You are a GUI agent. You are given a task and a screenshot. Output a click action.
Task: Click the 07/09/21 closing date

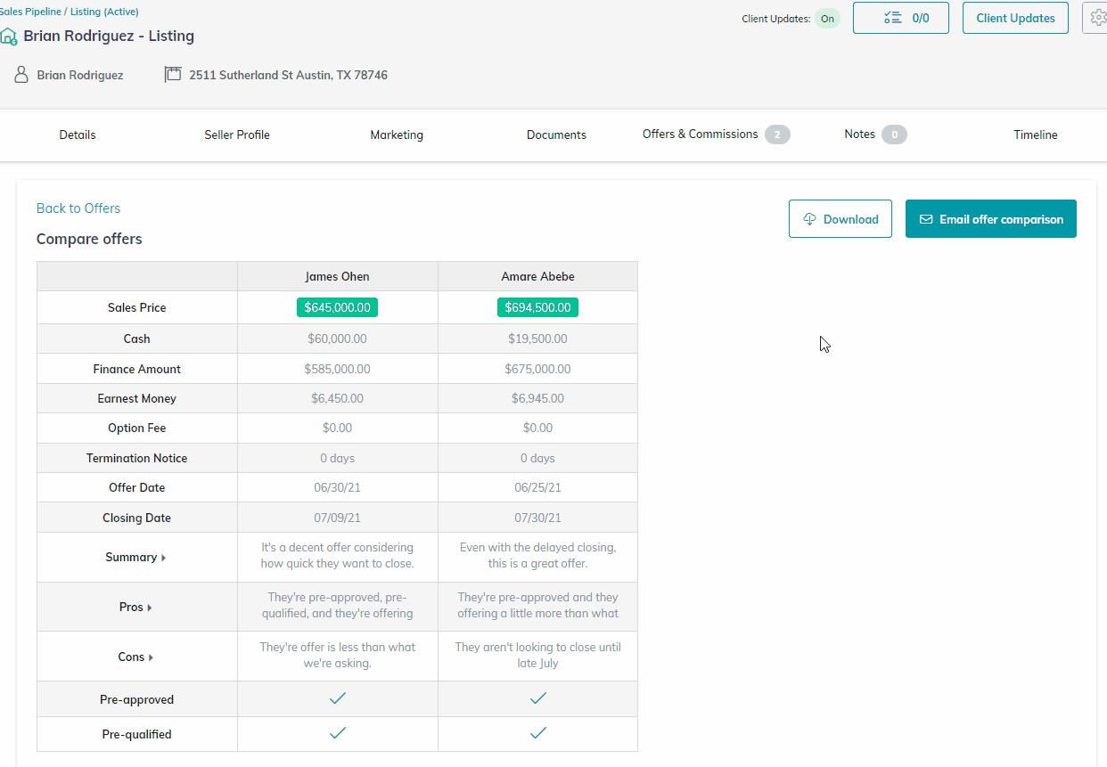[338, 518]
